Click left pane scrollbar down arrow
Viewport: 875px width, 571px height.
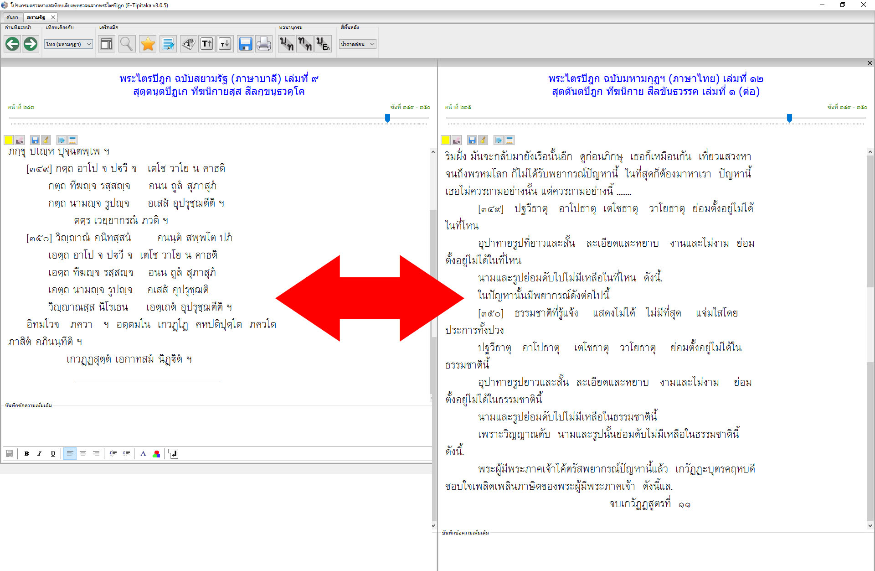click(433, 526)
